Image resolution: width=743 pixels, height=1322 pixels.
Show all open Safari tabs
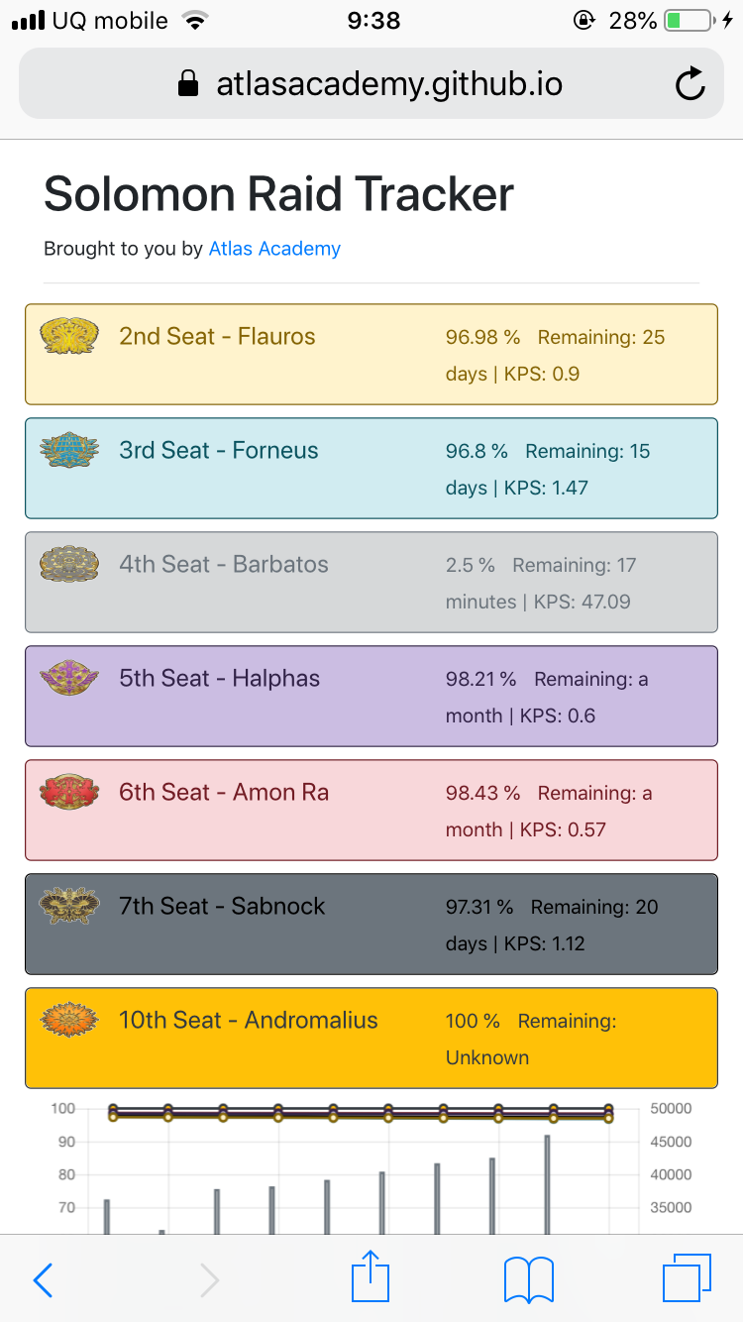tap(687, 1278)
